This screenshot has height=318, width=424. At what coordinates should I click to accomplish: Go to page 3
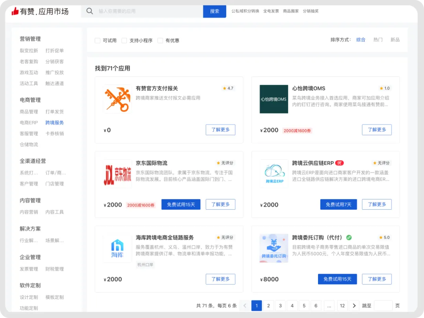tap(280, 305)
